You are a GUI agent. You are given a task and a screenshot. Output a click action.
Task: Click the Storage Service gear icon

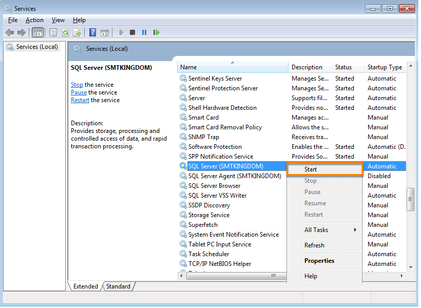point(184,216)
